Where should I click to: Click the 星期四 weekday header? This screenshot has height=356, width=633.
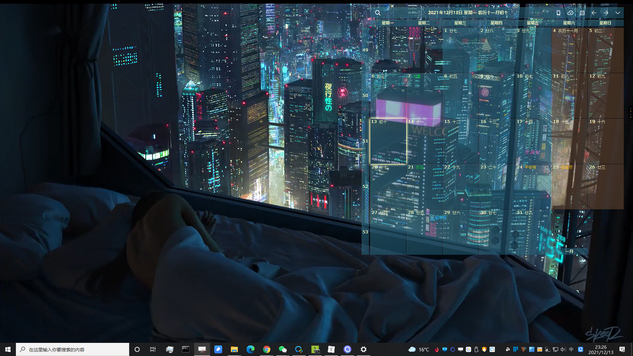497,23
